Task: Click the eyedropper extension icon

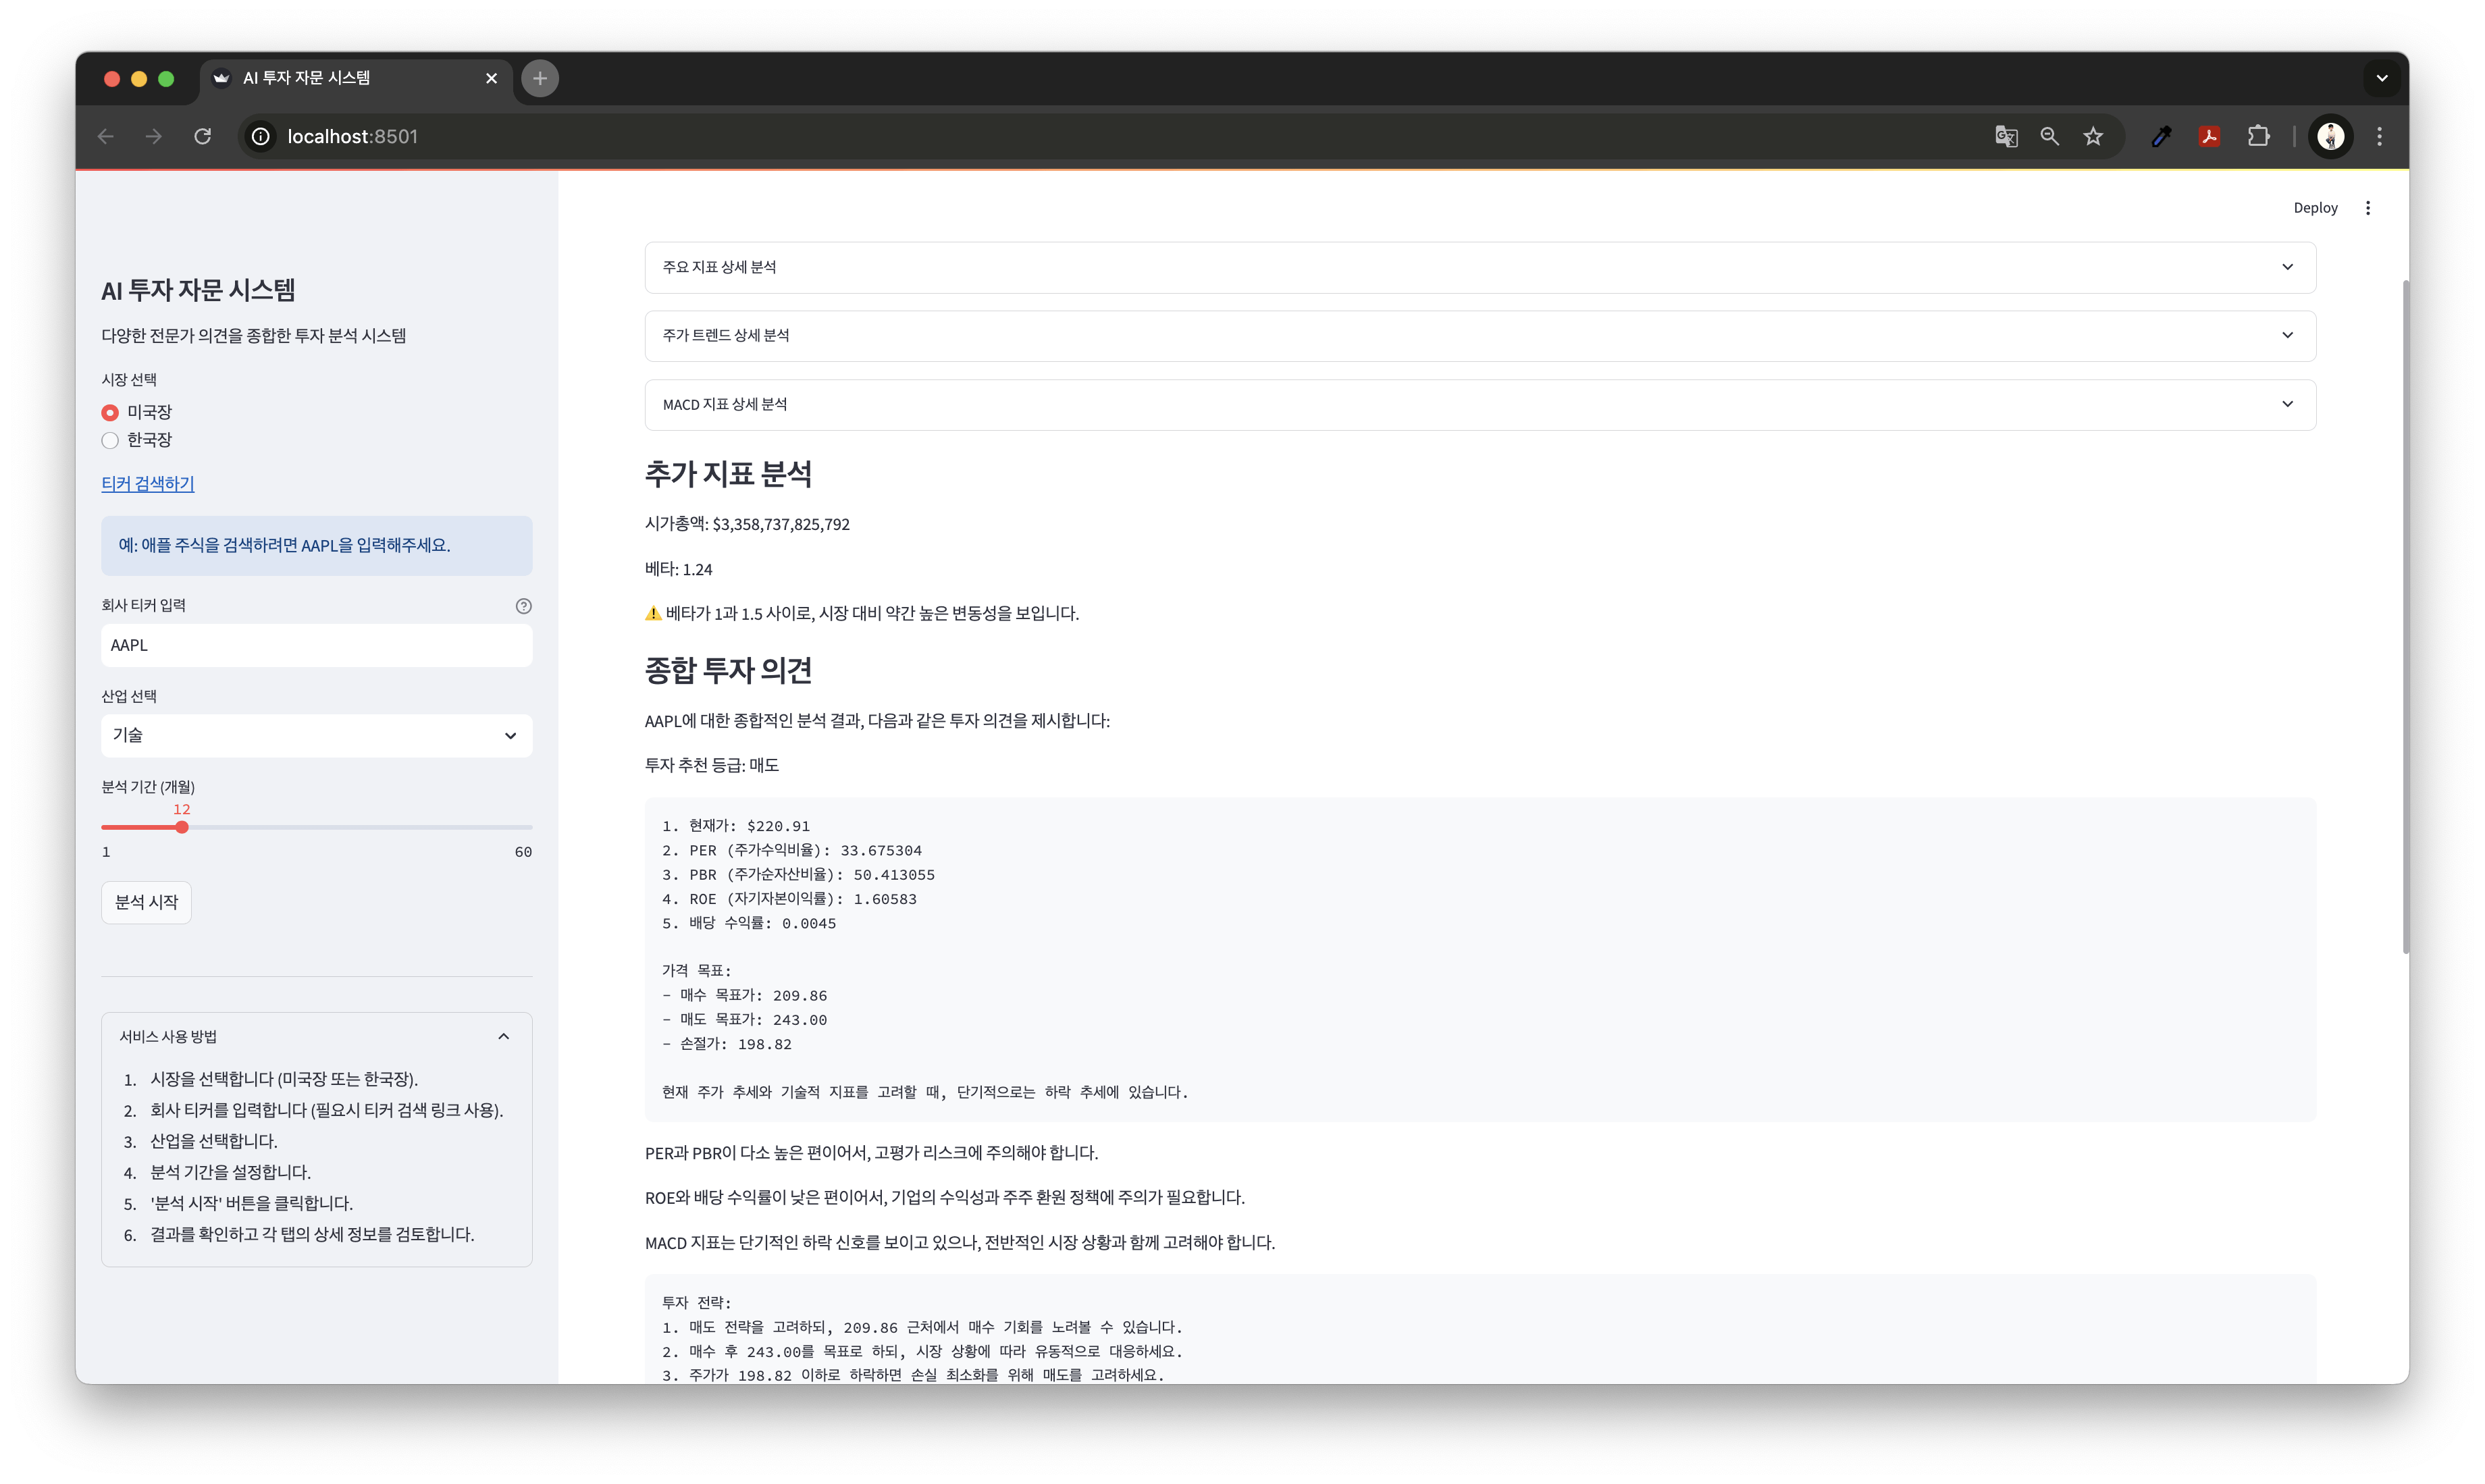Action: [x=2161, y=136]
